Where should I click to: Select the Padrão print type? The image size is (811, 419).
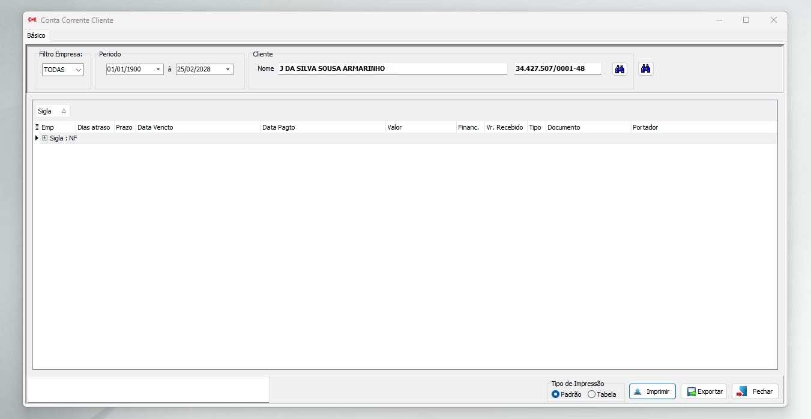coord(556,394)
